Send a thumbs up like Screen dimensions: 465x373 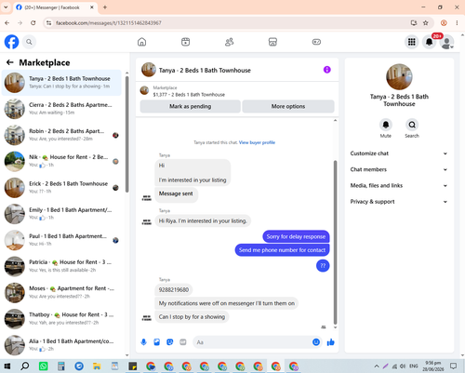[x=331, y=342]
